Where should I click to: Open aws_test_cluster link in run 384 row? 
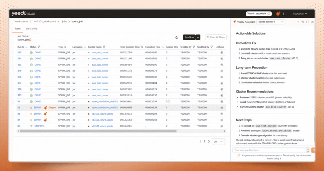[100, 59]
